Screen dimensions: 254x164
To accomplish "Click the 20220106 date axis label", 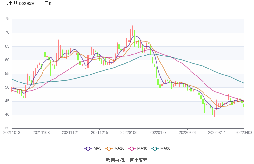I will tap(129, 133).
